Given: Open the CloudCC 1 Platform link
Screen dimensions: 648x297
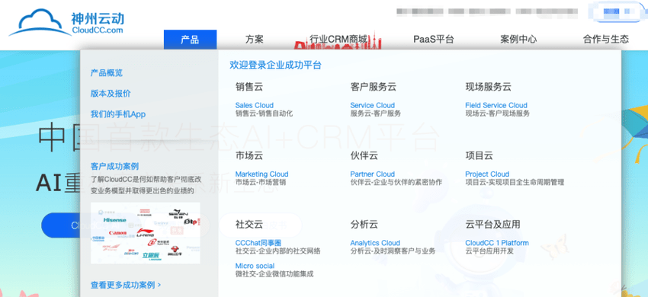Looking at the screenshot, I should [497, 243].
